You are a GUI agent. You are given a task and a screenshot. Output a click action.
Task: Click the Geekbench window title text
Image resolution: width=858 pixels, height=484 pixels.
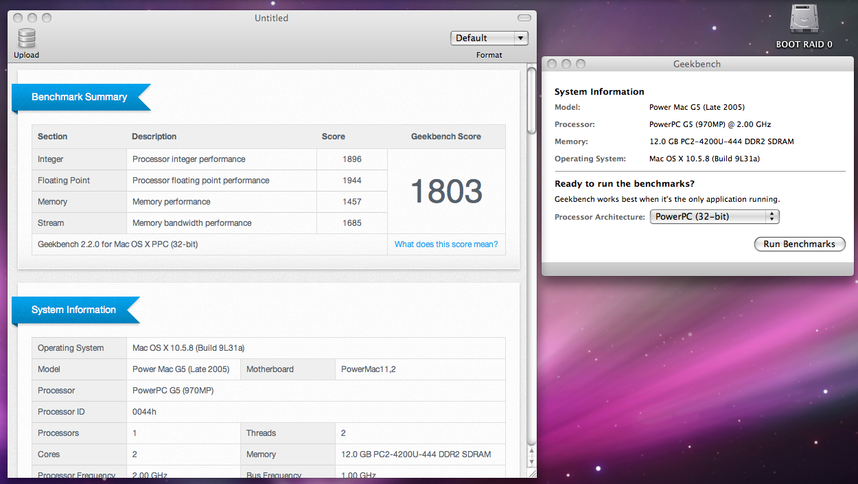tap(697, 64)
